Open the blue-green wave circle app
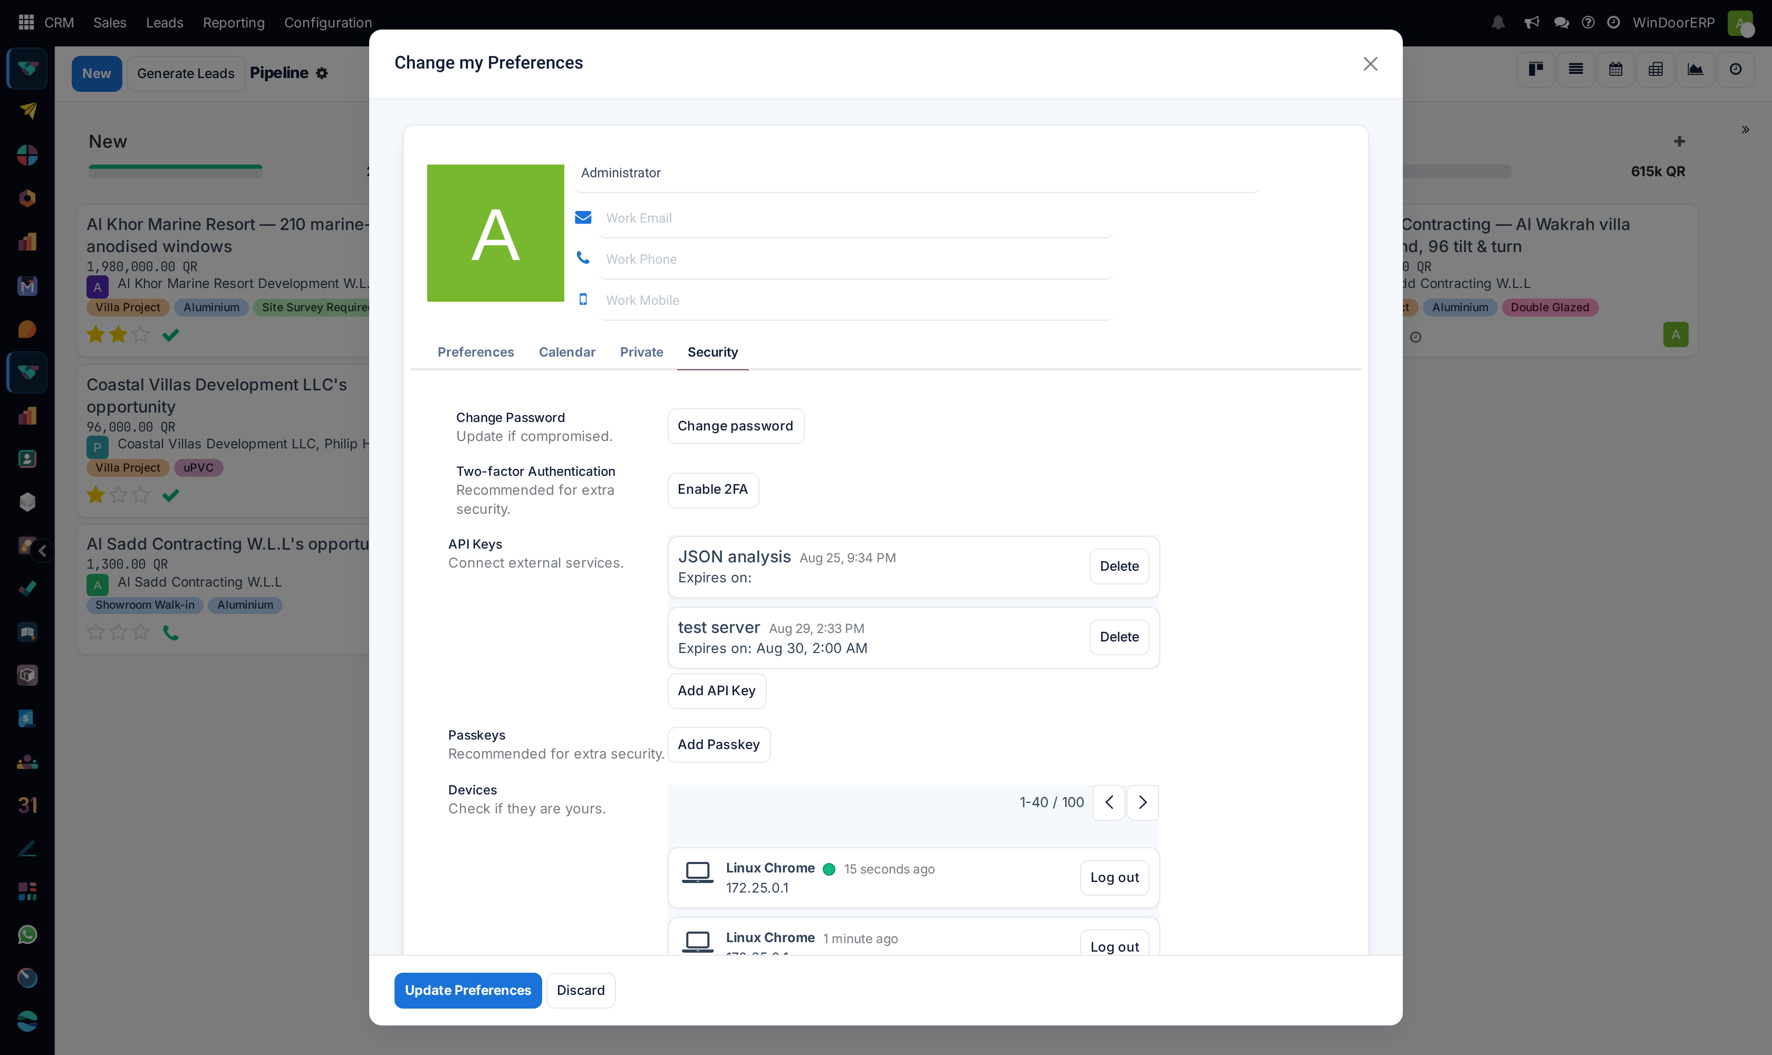Viewport: 1772px width, 1055px height. 27,1022
